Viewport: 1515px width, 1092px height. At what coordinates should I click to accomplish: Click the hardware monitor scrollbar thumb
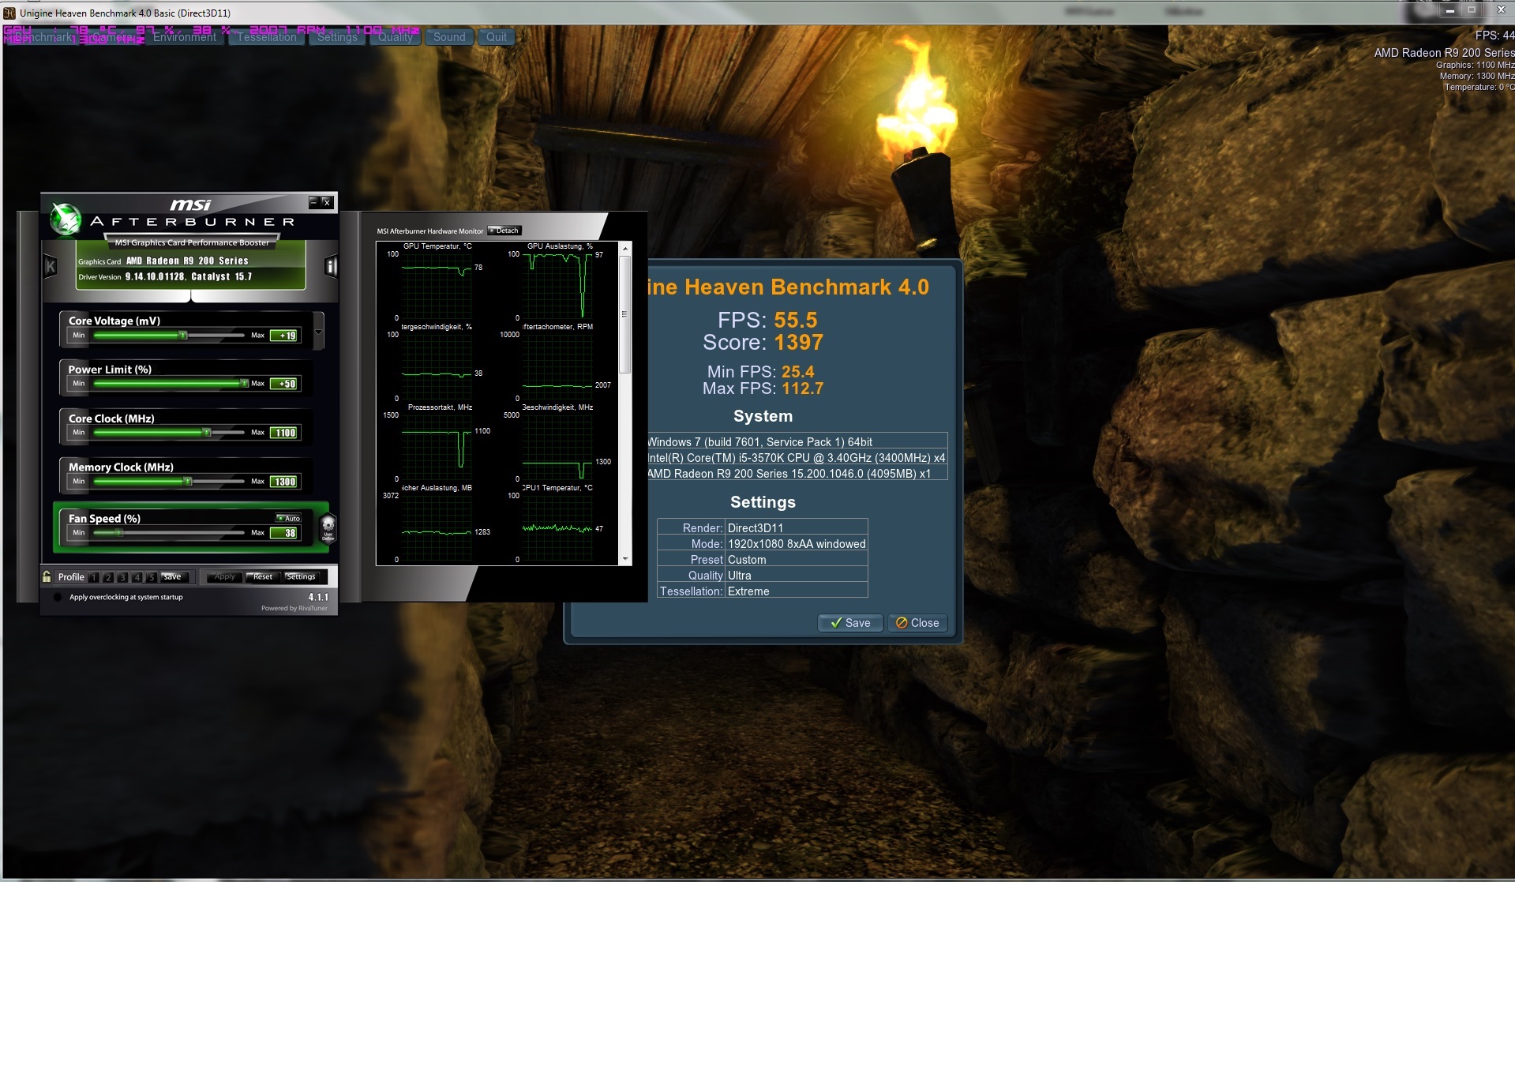tap(625, 314)
